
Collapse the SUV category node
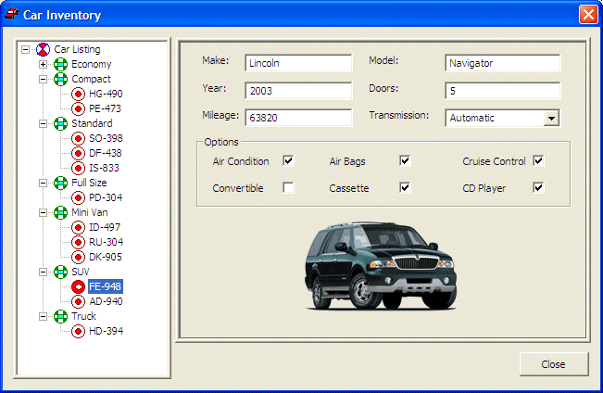coord(43,272)
